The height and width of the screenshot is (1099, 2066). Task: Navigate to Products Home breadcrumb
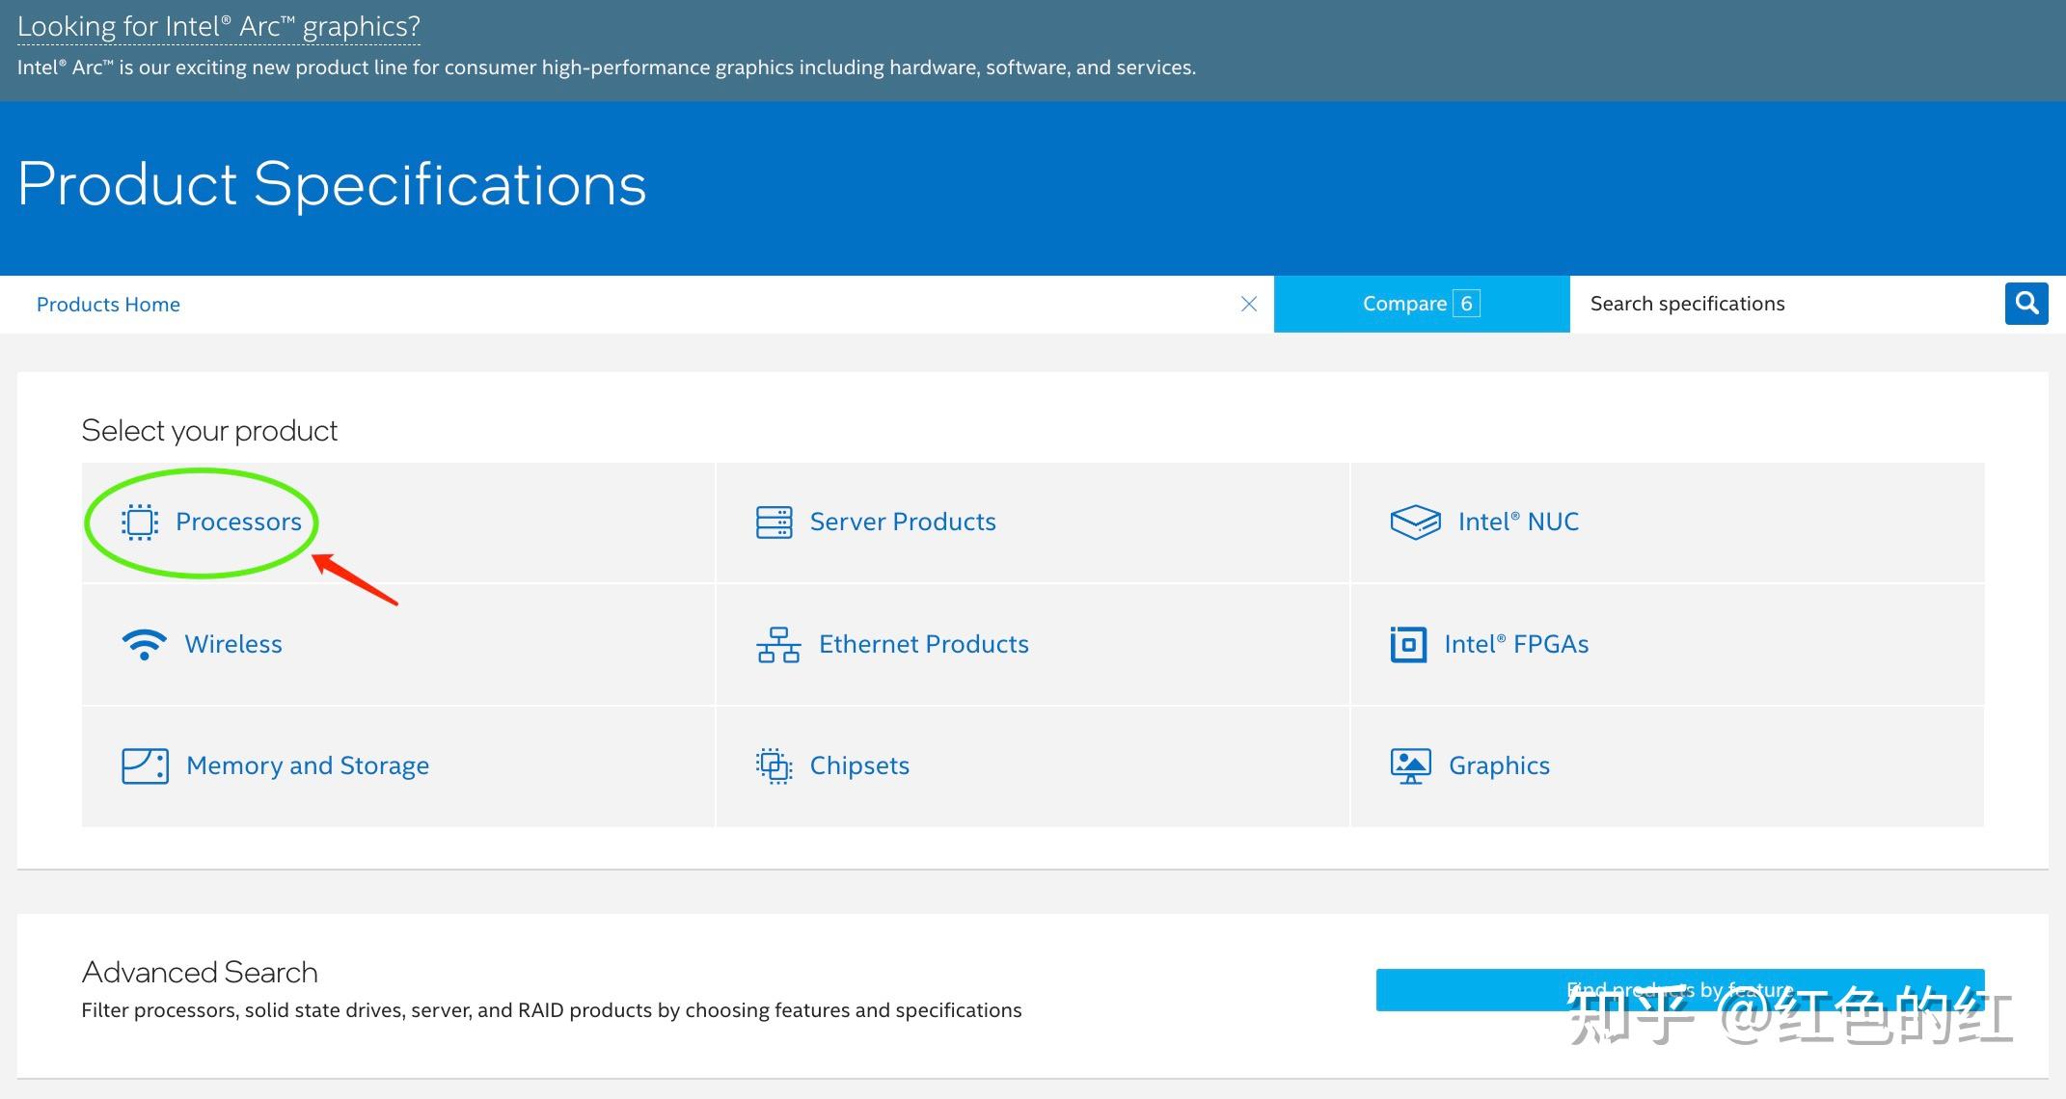coord(108,305)
